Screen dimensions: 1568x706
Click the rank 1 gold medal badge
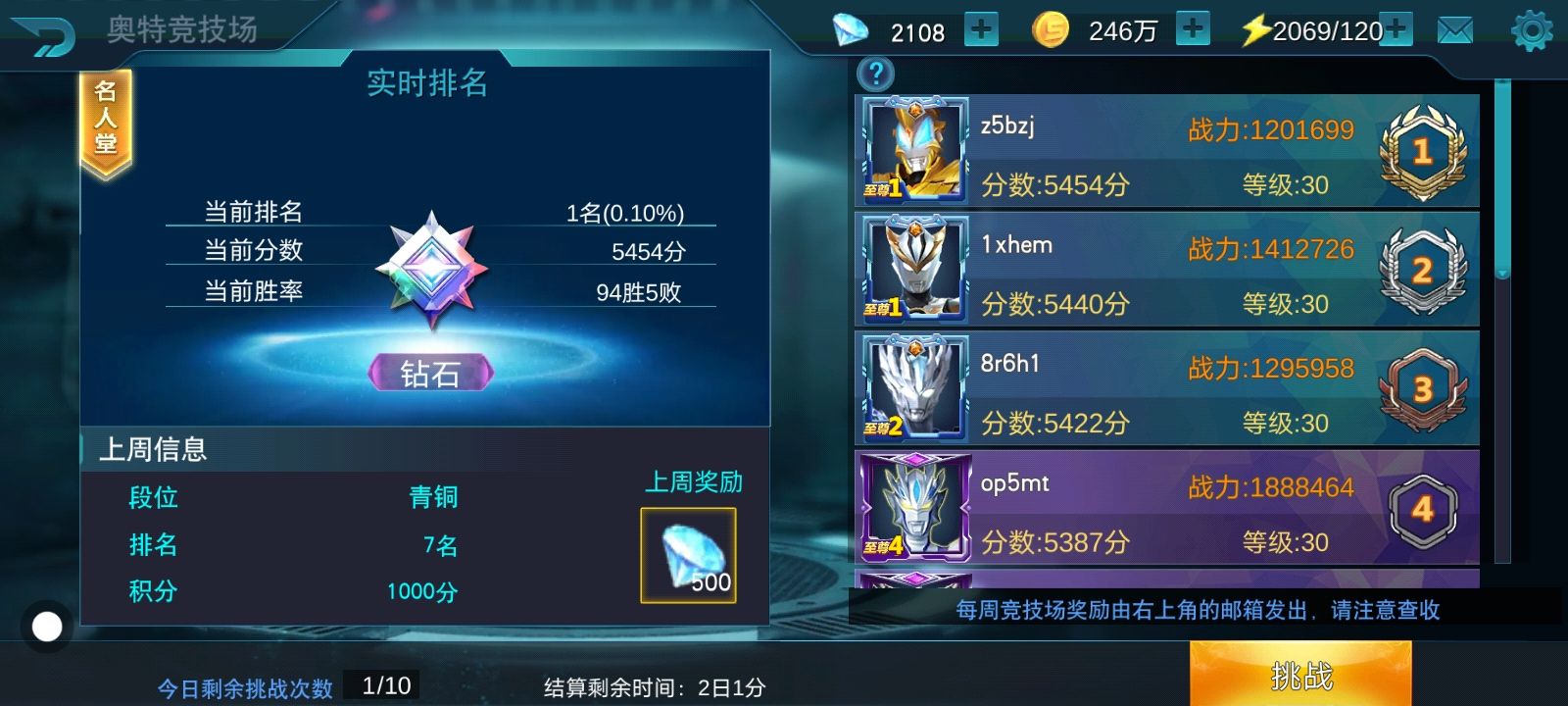[1423, 151]
